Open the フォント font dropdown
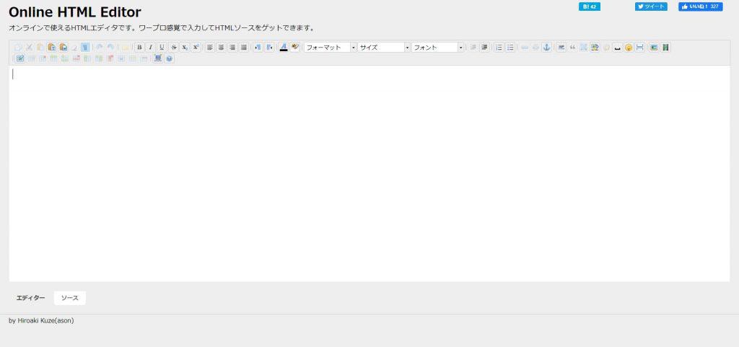The image size is (739, 347). tap(438, 48)
